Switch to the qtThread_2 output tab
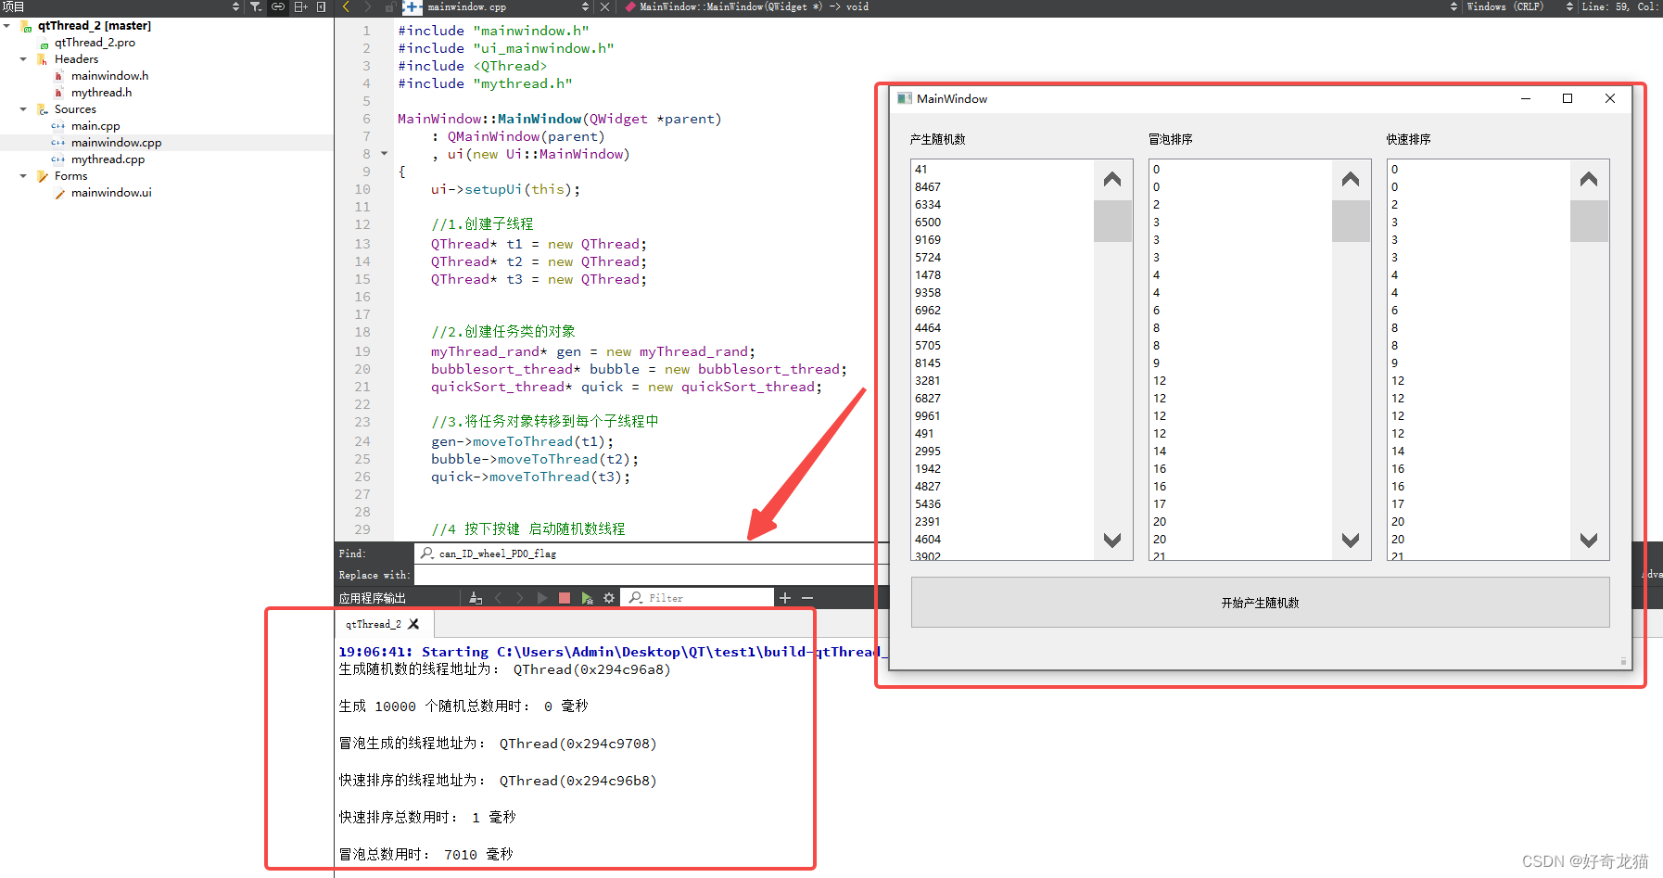Screen dimensions: 1663x878 click(x=374, y=624)
